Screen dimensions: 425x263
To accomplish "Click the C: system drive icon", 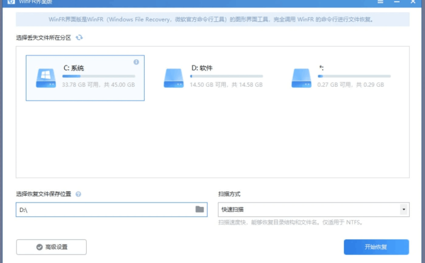I will point(46,78).
